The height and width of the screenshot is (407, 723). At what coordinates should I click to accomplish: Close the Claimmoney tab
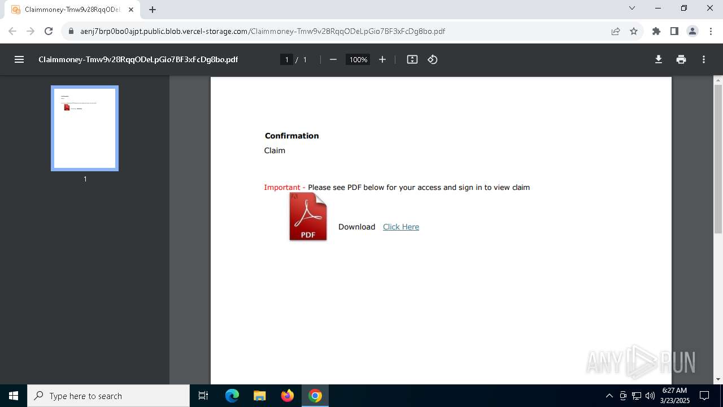pos(131,10)
